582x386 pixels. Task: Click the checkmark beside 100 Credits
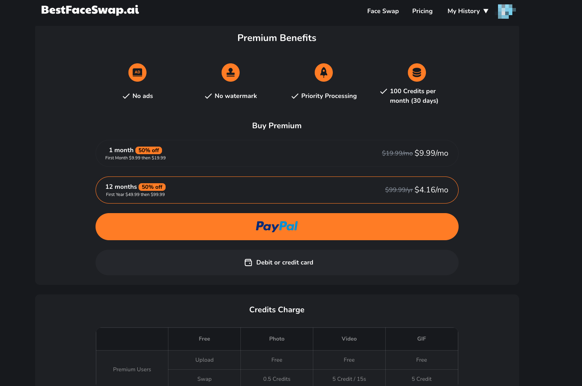pyautogui.click(x=383, y=91)
